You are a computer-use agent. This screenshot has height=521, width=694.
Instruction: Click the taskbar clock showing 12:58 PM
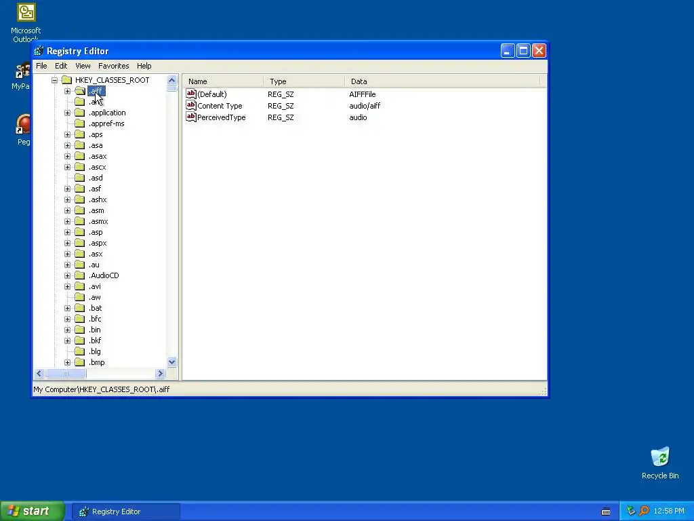pos(669,512)
